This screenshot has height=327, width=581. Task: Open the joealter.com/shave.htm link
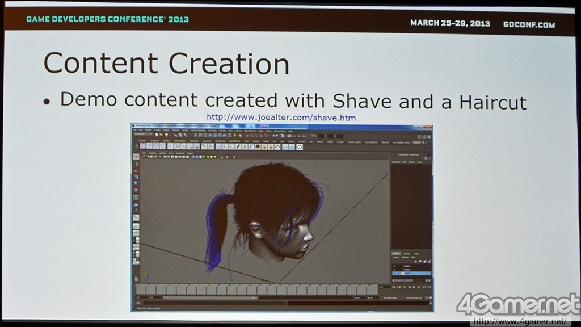pos(281,118)
